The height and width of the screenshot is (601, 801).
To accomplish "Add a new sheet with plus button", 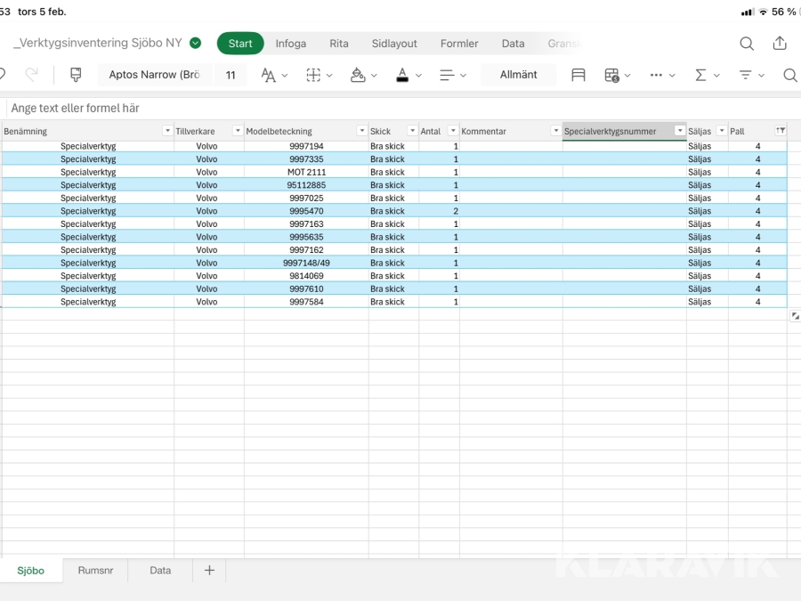I will (x=209, y=571).
